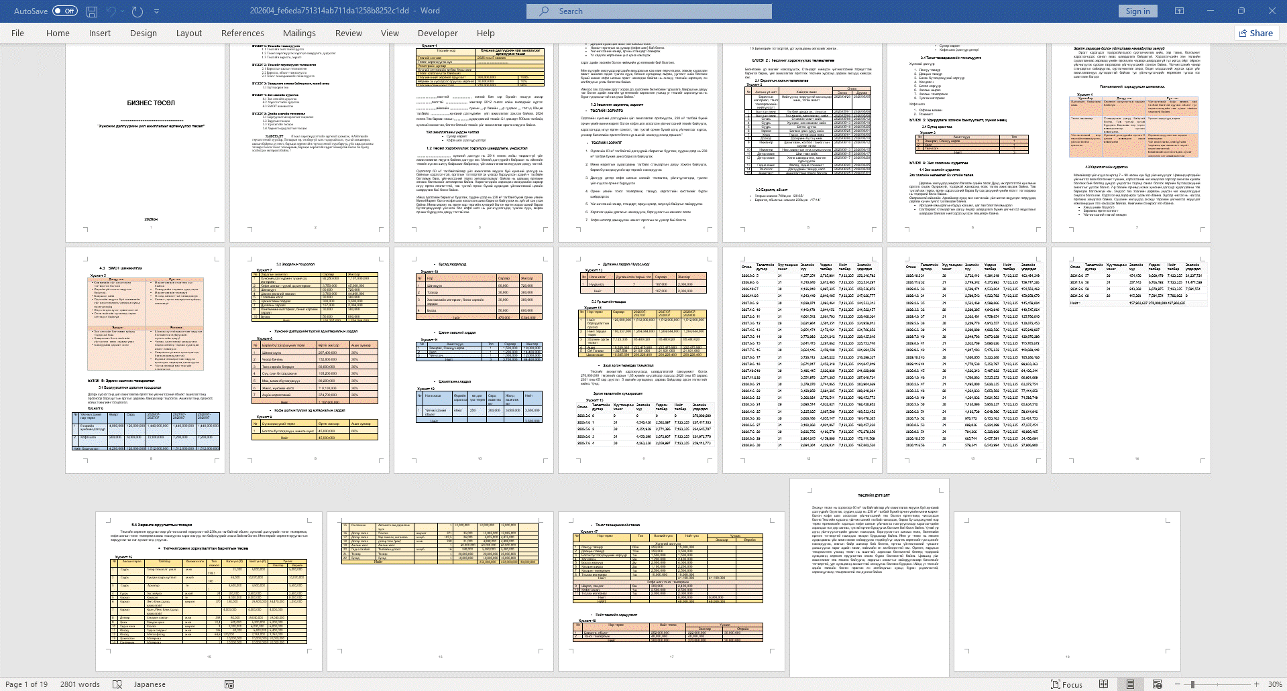Click the Redo/Repeat arrow icon
This screenshot has width=1287, height=691.
point(137,11)
